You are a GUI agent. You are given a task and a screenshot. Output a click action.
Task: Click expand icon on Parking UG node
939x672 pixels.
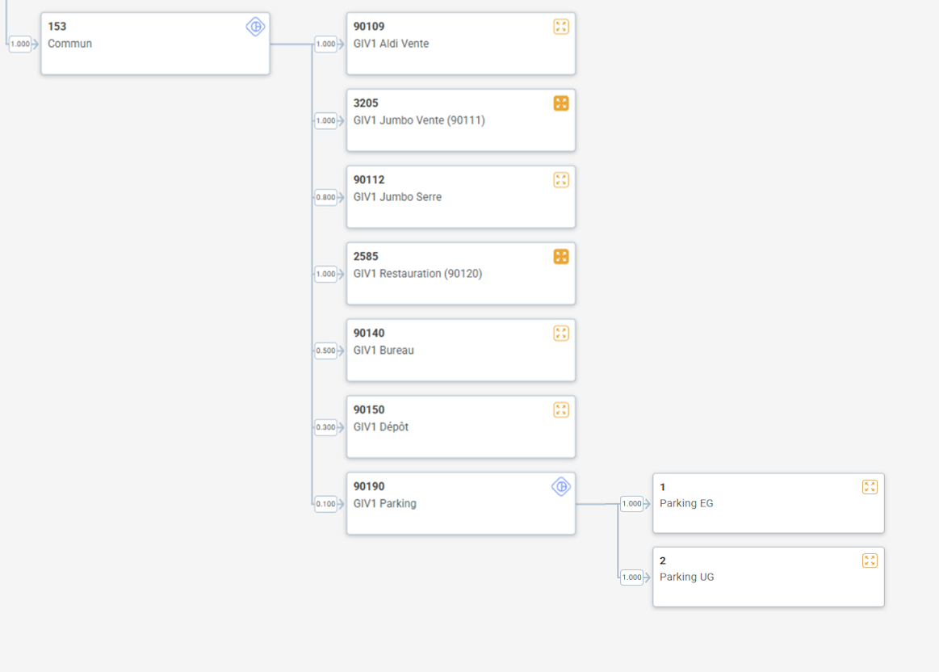click(x=870, y=561)
